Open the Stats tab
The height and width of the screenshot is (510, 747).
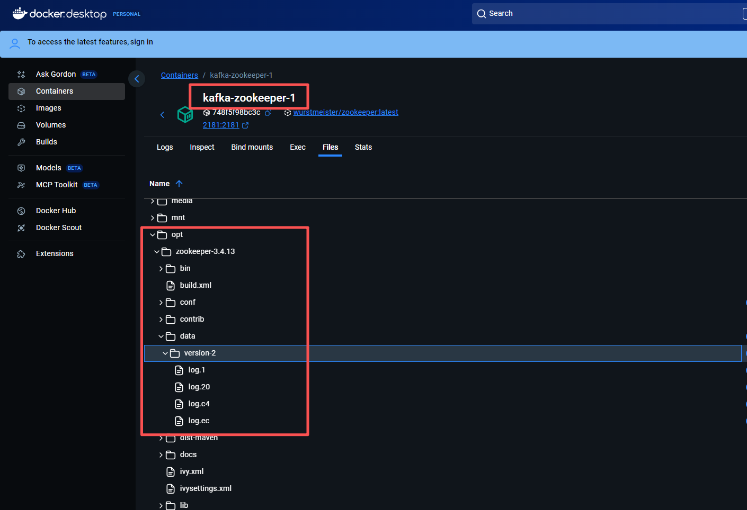tap(363, 147)
